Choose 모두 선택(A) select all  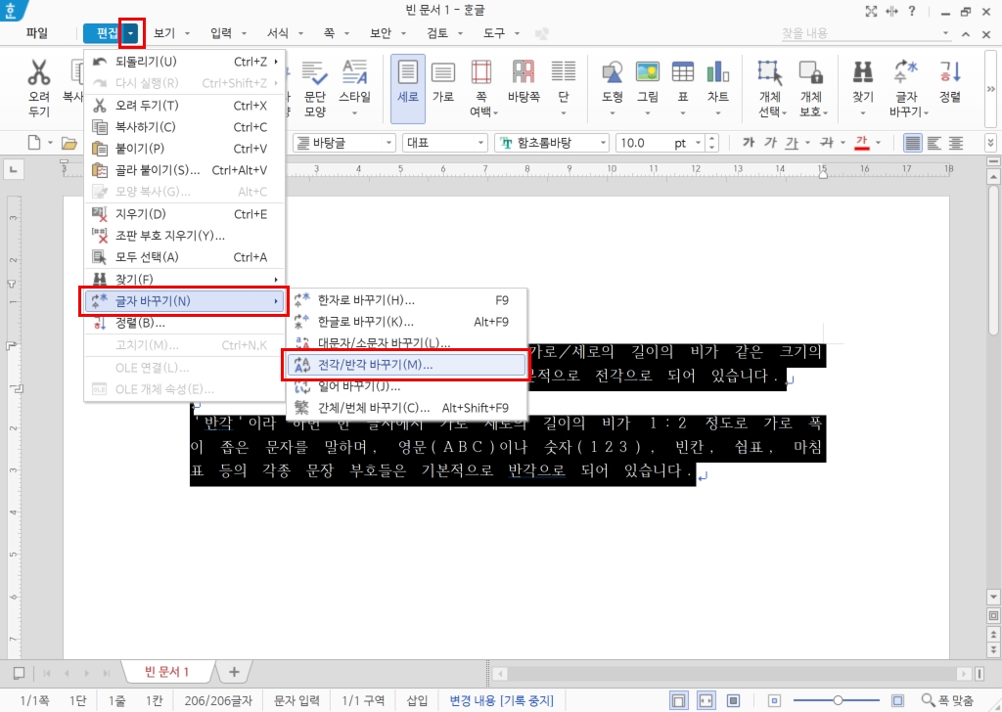[x=185, y=257]
